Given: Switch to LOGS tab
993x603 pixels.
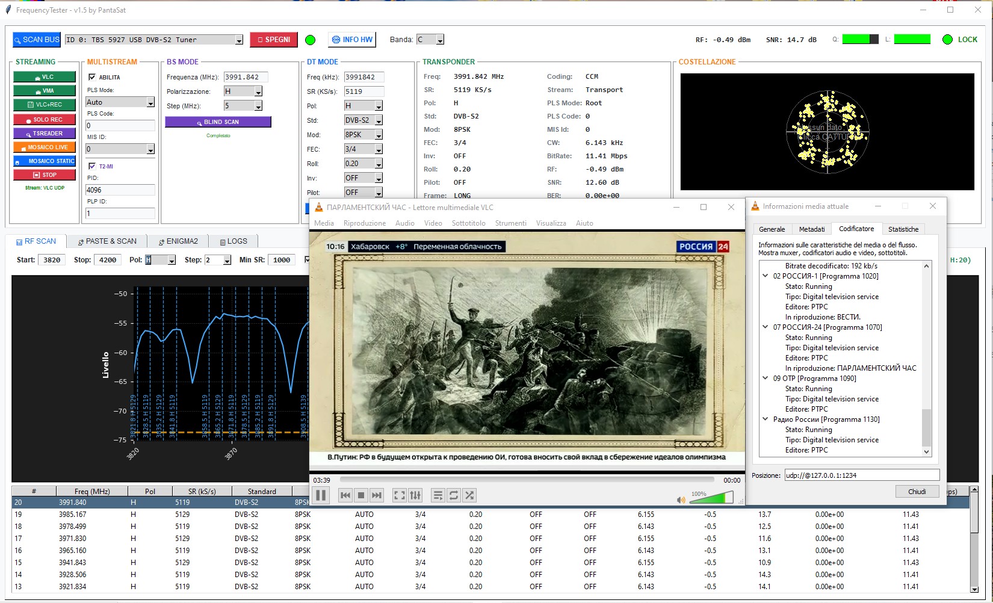Looking at the screenshot, I should coord(234,241).
